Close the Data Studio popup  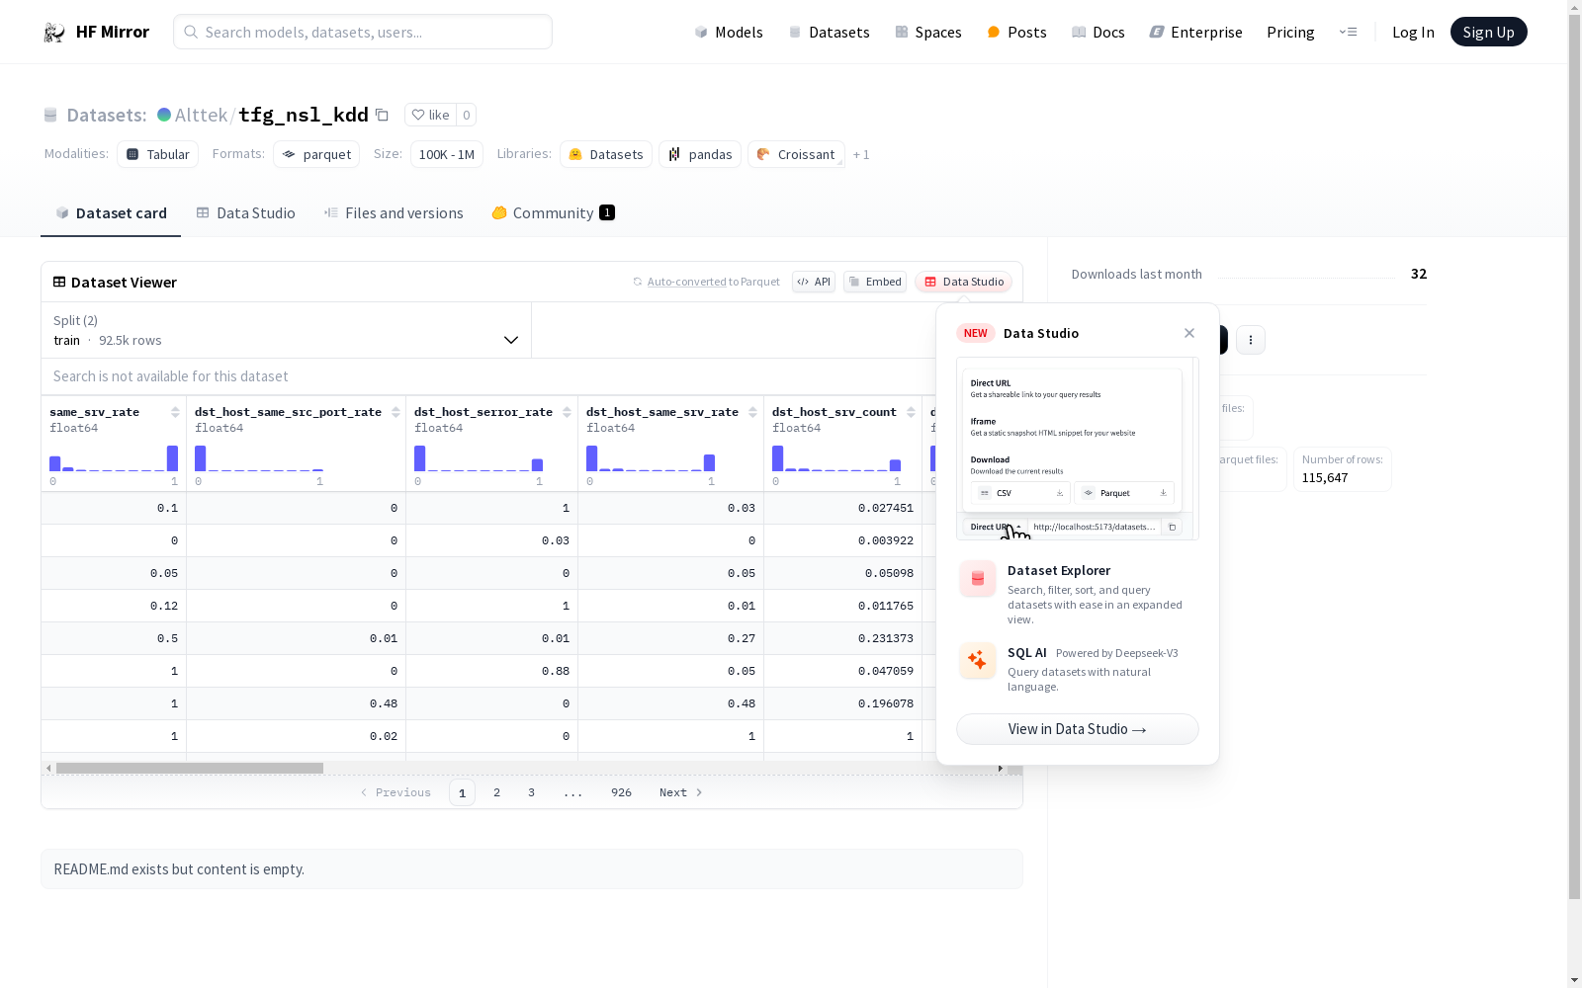point(1189,333)
